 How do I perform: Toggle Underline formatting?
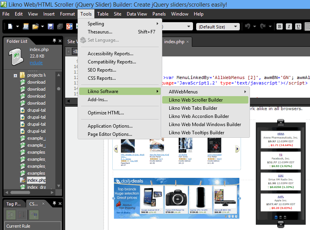click(x=298, y=26)
